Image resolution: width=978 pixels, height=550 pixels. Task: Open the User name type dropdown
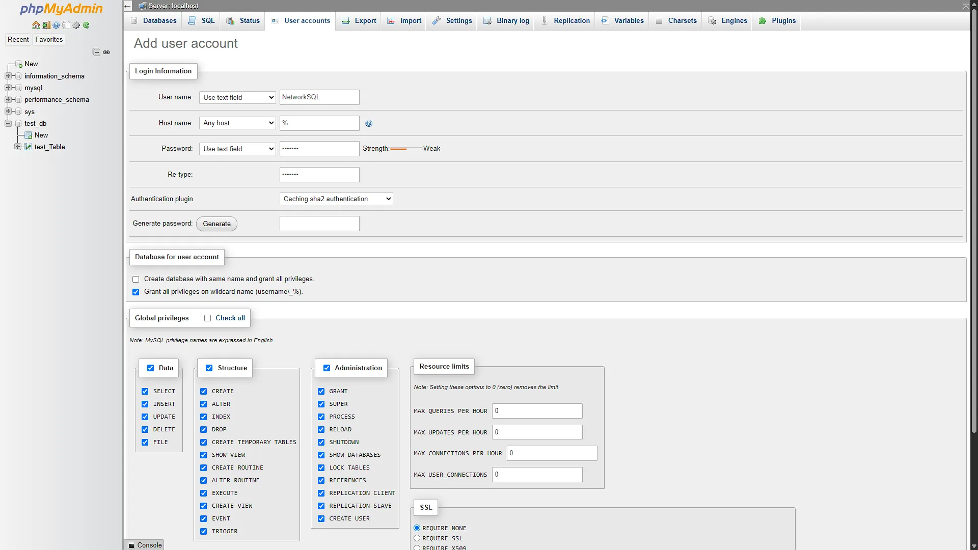(237, 97)
